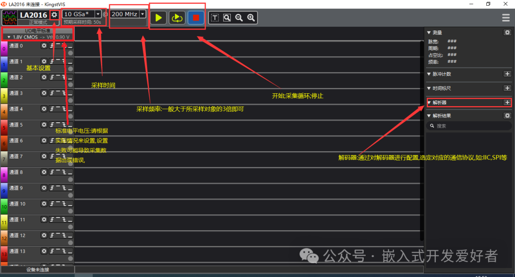Viewport: 515px width, 277px height.
Task: Set high level trigger on 通道 3
Action: (58, 93)
